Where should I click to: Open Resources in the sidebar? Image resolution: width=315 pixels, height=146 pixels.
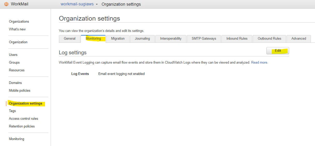pos(17,70)
